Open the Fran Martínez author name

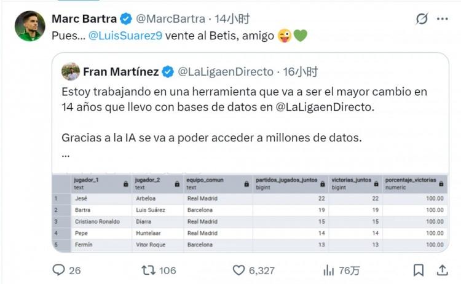coord(120,72)
